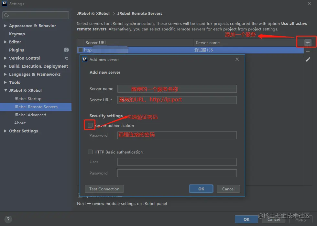
Task: Collapse JRebel & XRebel section
Action: coord(5,90)
